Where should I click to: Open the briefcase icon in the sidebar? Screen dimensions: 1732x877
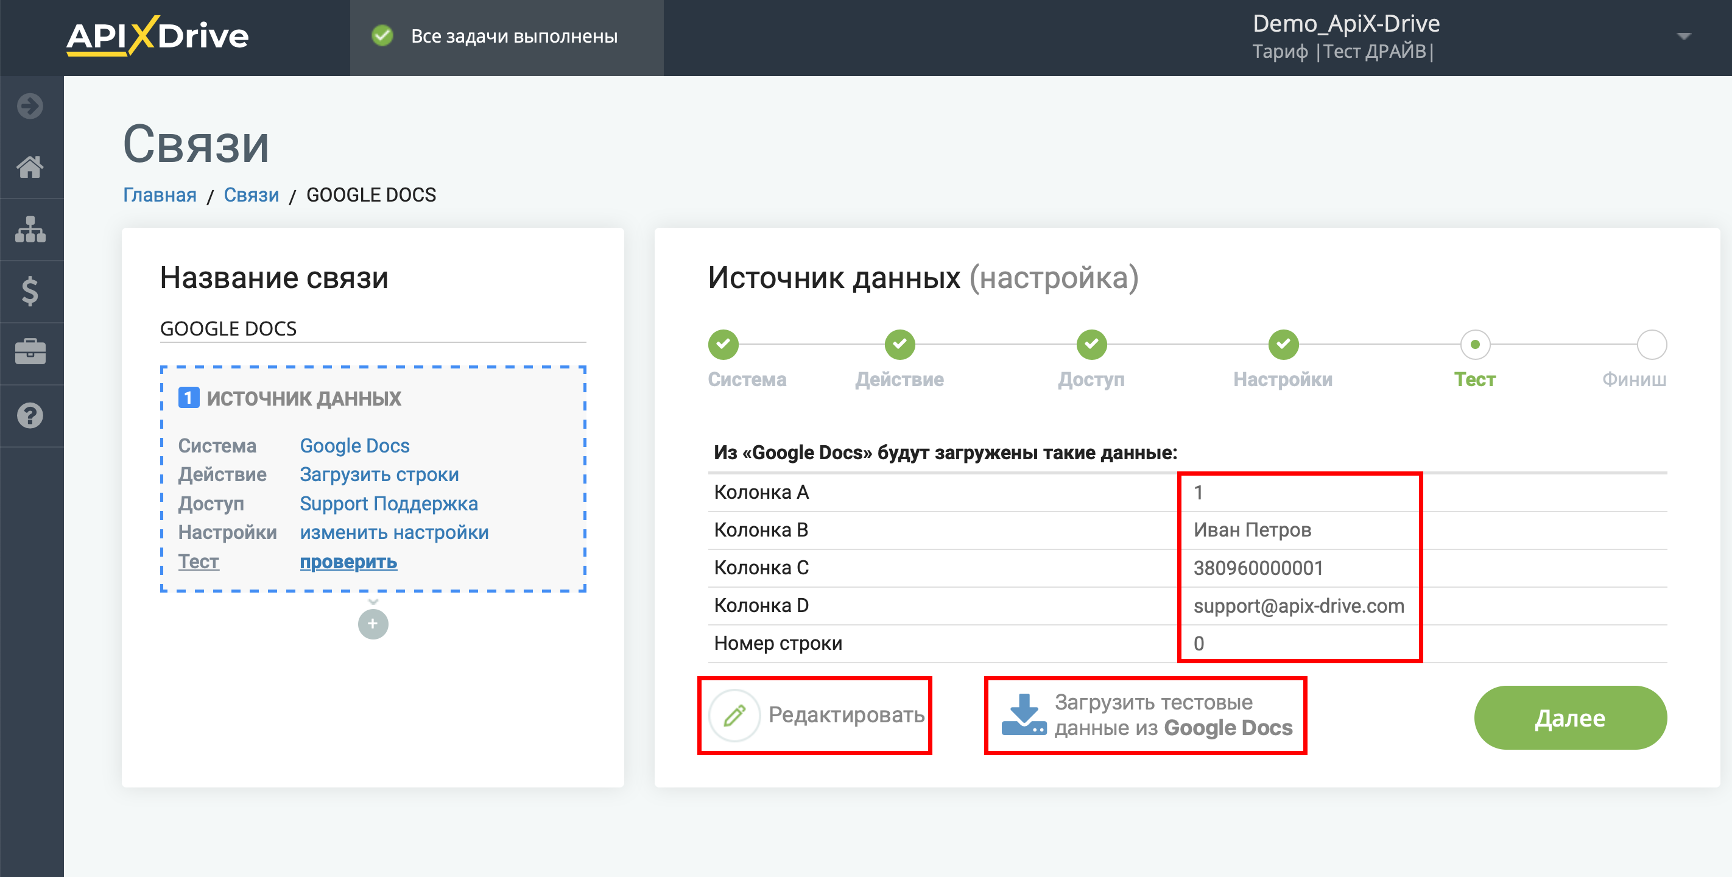click(x=30, y=352)
